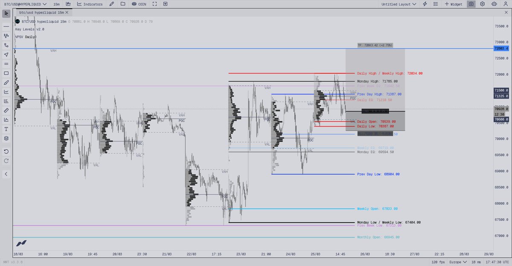Click the pencil drawing settings icon
512x266 pixels.
[x=111, y=4]
